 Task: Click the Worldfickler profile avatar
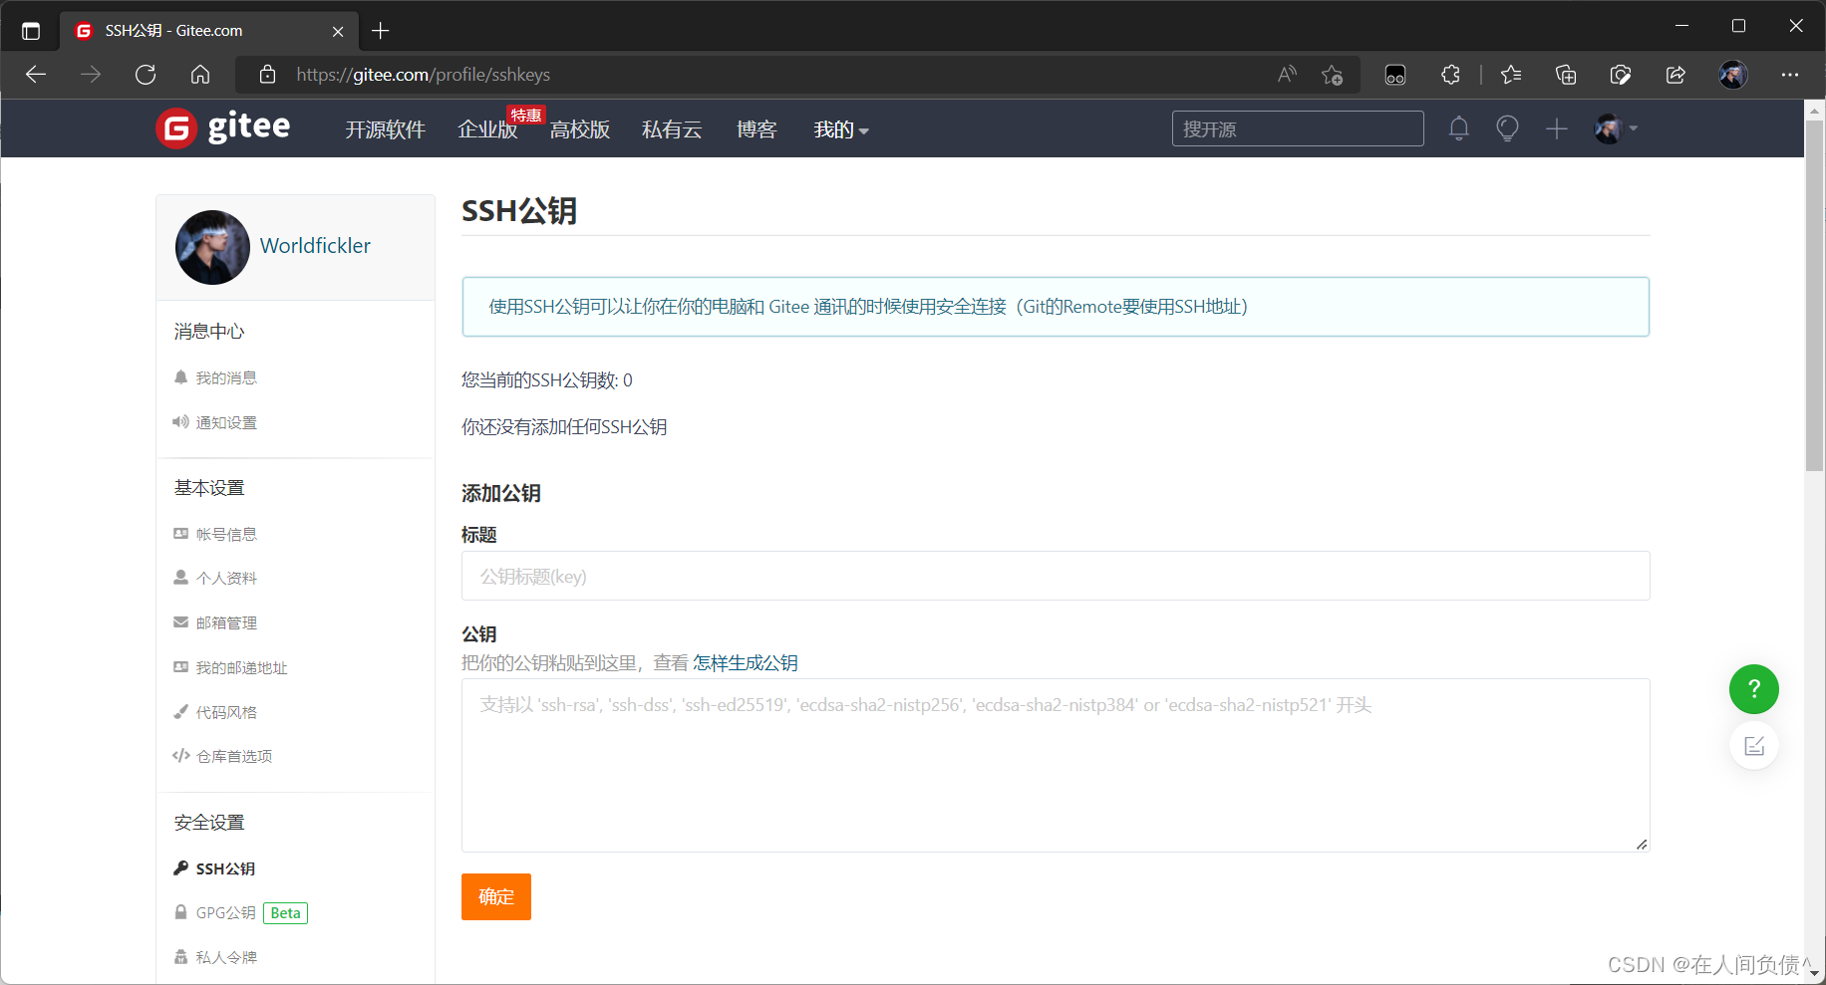click(212, 247)
